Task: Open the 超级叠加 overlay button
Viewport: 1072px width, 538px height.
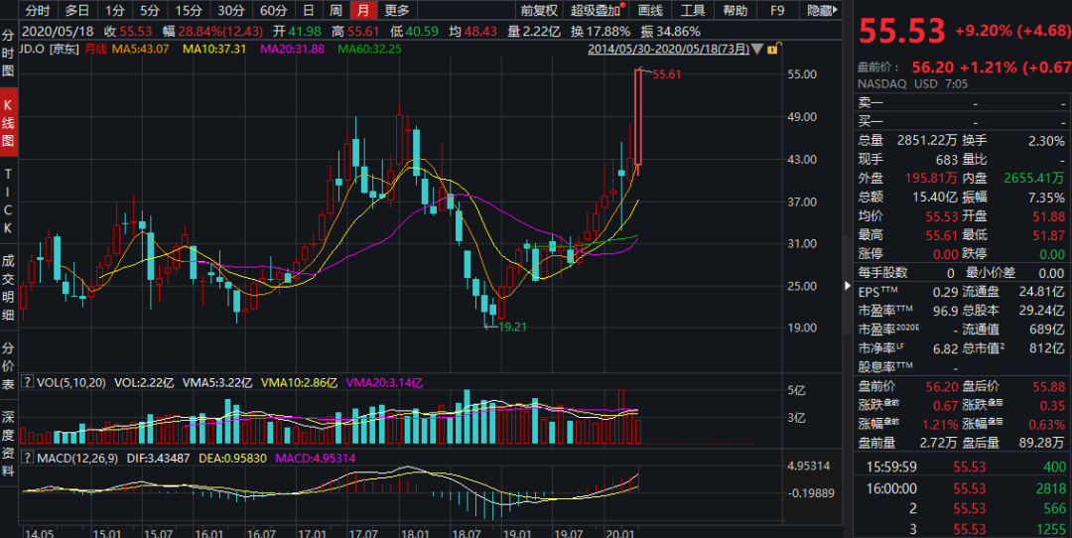Action: pyautogui.click(x=596, y=11)
